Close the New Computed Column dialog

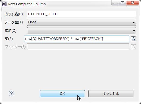[x=133, y=3]
